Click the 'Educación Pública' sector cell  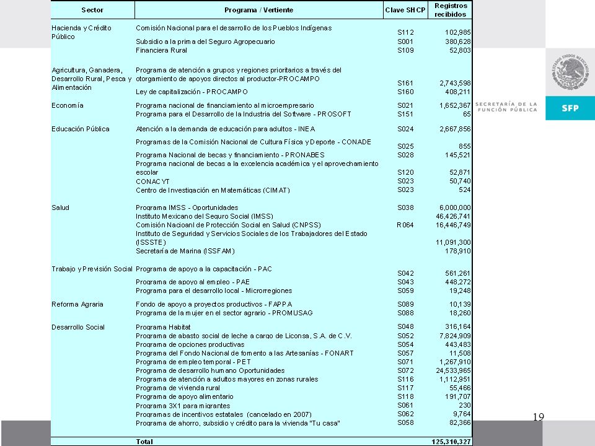pyautogui.click(x=81, y=129)
